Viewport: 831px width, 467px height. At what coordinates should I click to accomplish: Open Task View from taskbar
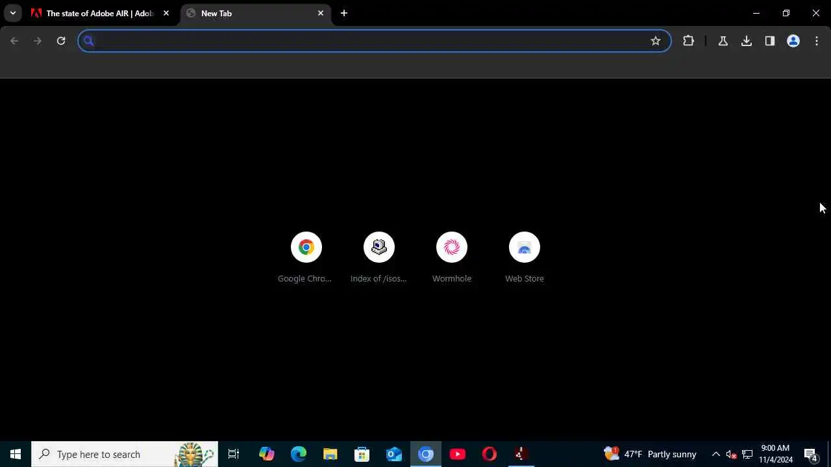(234, 454)
